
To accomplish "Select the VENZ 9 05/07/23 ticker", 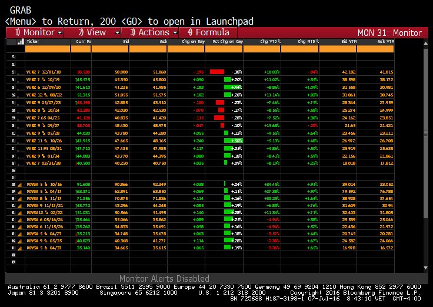I will click(x=44, y=103).
